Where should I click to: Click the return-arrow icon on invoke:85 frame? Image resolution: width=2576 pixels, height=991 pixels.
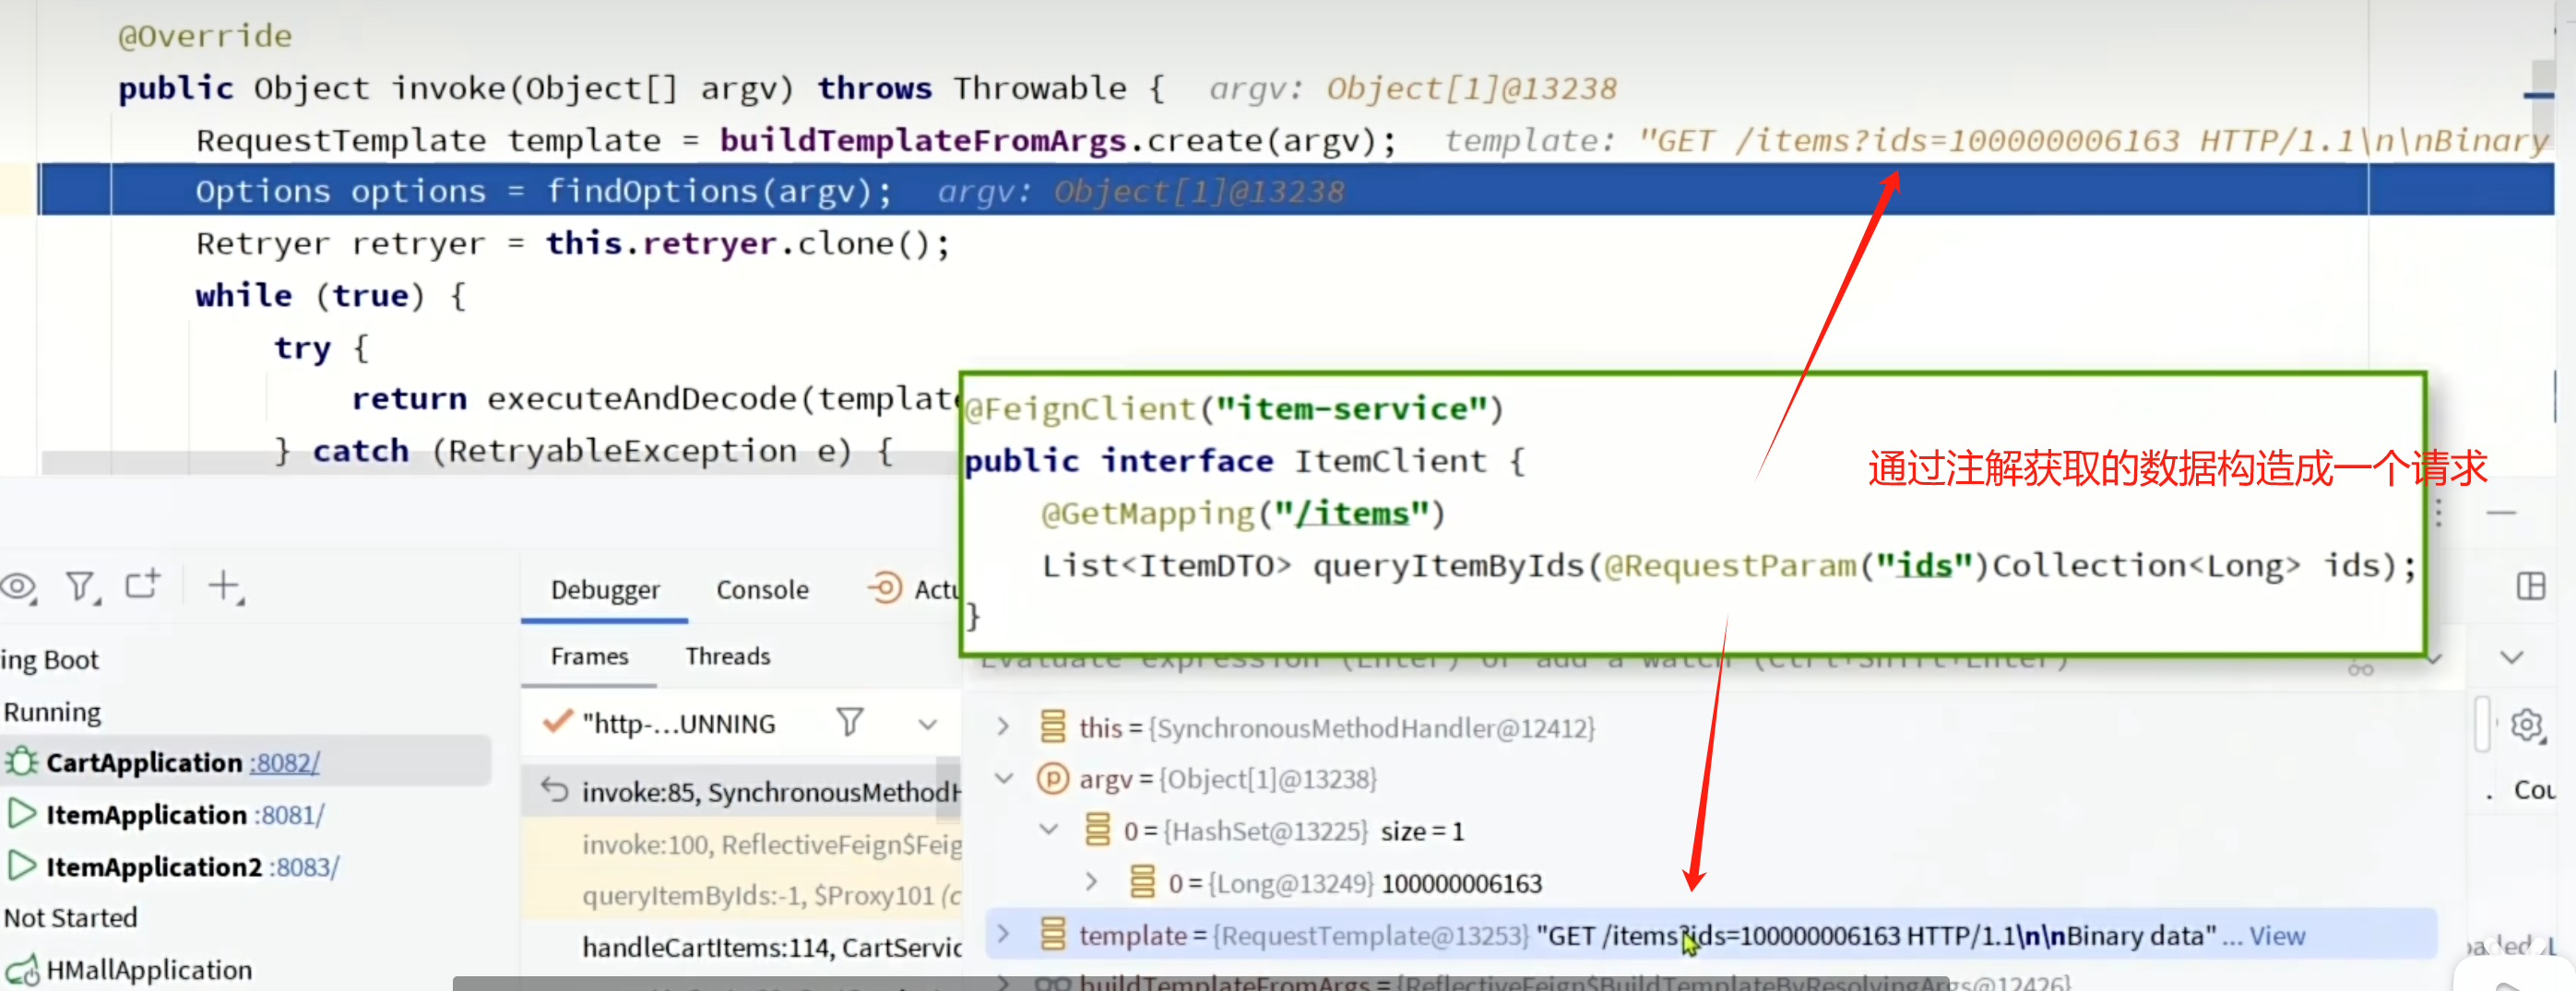pyautogui.click(x=555, y=790)
